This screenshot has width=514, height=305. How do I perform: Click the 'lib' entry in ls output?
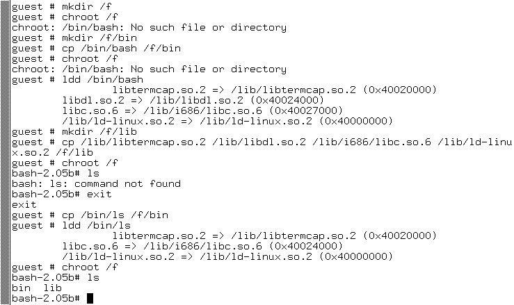[52, 288]
